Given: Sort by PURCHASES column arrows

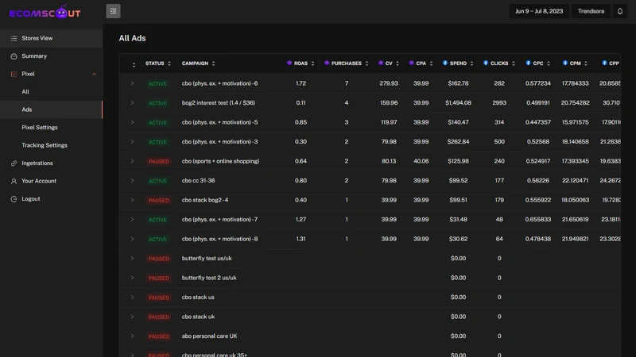Looking at the screenshot, I should pos(366,63).
